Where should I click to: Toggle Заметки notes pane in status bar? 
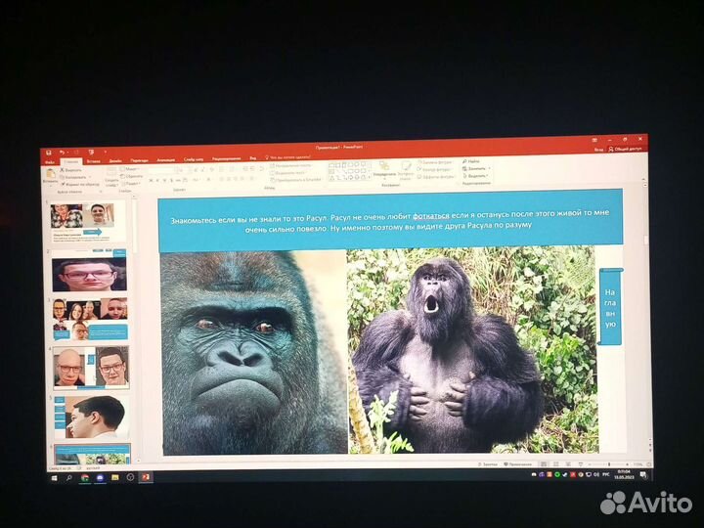pyautogui.click(x=488, y=464)
